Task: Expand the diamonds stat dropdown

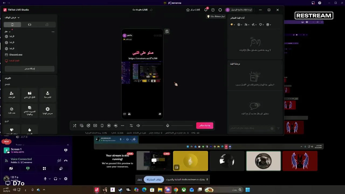Action: (x=233, y=25)
